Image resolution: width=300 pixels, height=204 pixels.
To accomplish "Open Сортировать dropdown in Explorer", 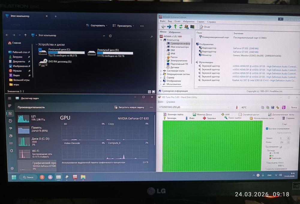I will pyautogui.click(x=97, y=25).
